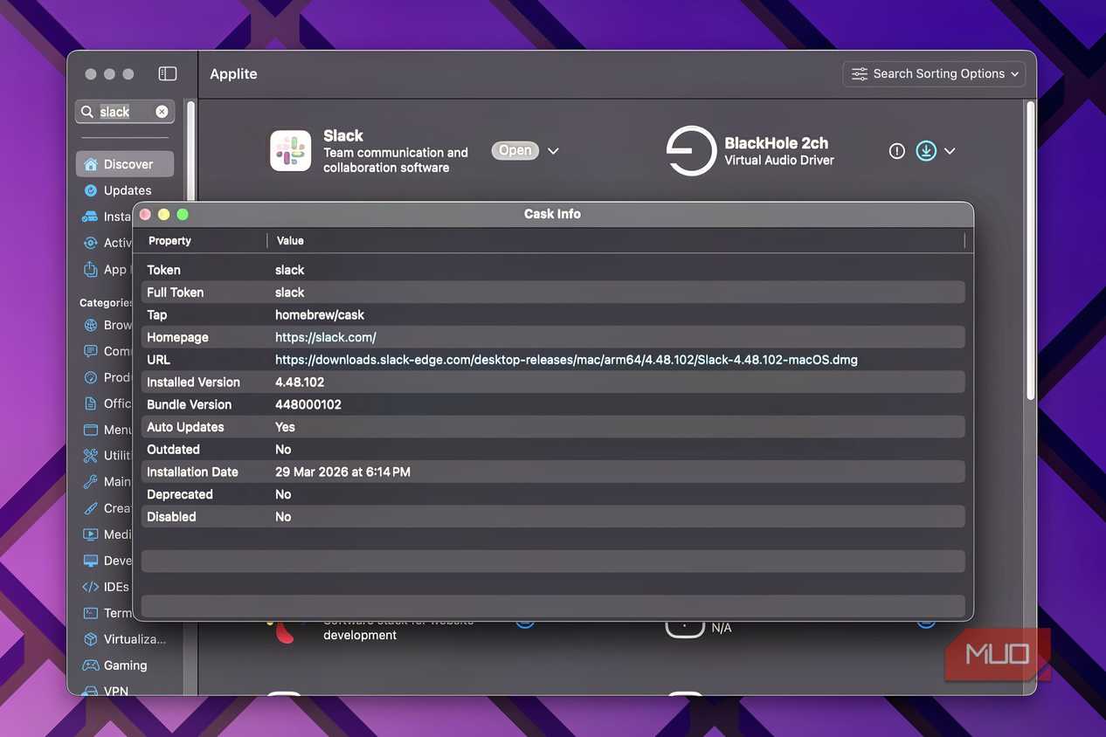Click the Media icon in the sidebar
The height and width of the screenshot is (737, 1106).
(x=90, y=534)
